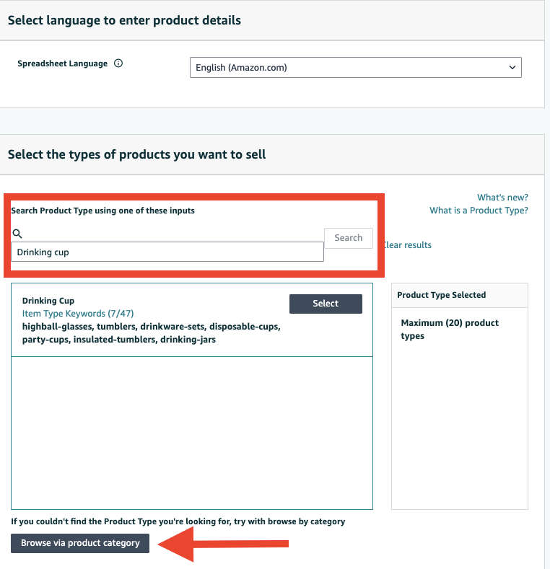The image size is (550, 569).
Task: Click Browse via product category button
Action: point(80,543)
